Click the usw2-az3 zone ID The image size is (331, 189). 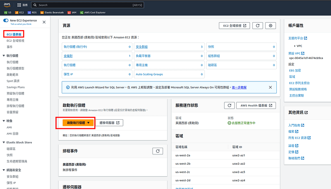[x=239, y=172]
